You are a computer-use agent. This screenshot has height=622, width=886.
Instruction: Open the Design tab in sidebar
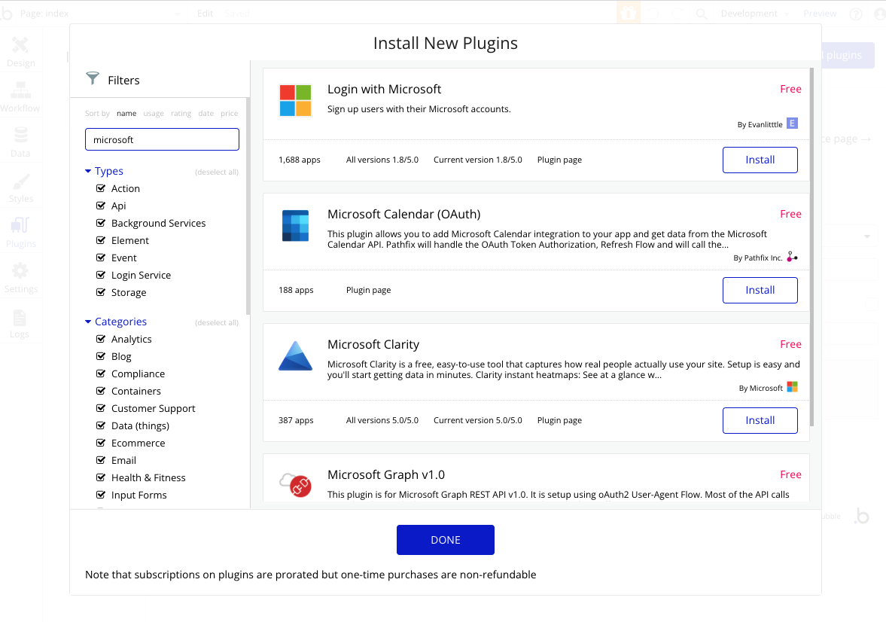[x=21, y=52]
